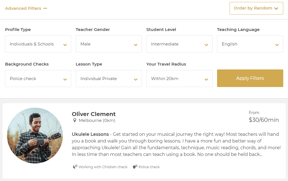Click the chevron in the Teaching Language box
Screen dimensions: 288x181
point(277,45)
